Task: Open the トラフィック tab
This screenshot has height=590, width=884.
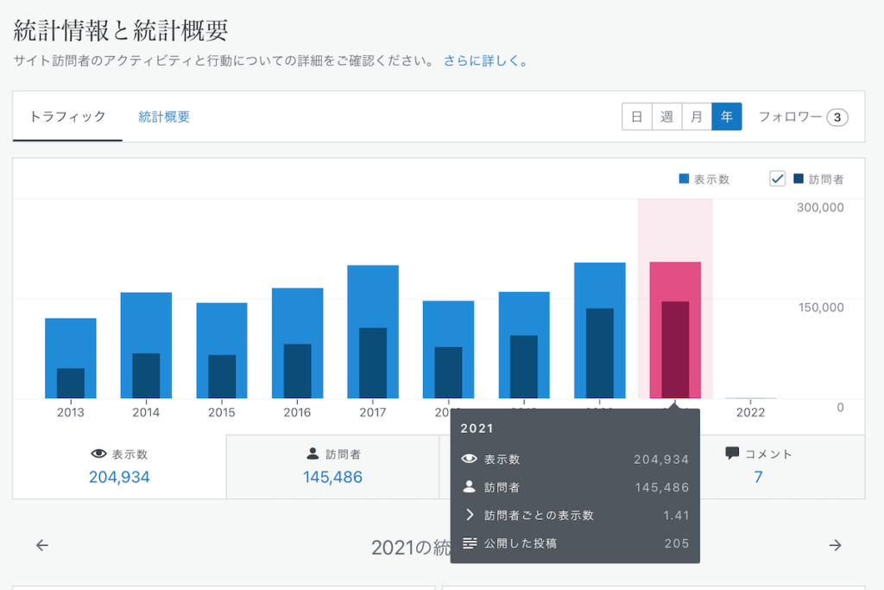Action: [67, 117]
